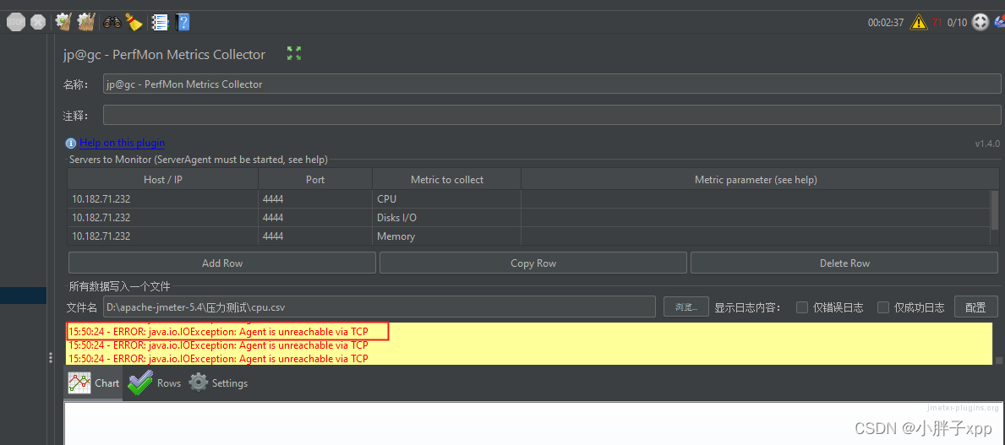Image resolution: width=1005 pixels, height=445 pixels.
Task: Click the Host/IP cell in the Memory row
Action: pyautogui.click(x=163, y=236)
